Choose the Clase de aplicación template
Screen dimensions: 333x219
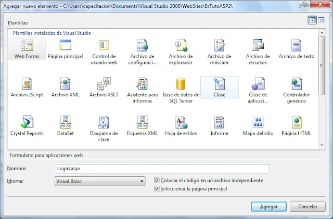258,91
